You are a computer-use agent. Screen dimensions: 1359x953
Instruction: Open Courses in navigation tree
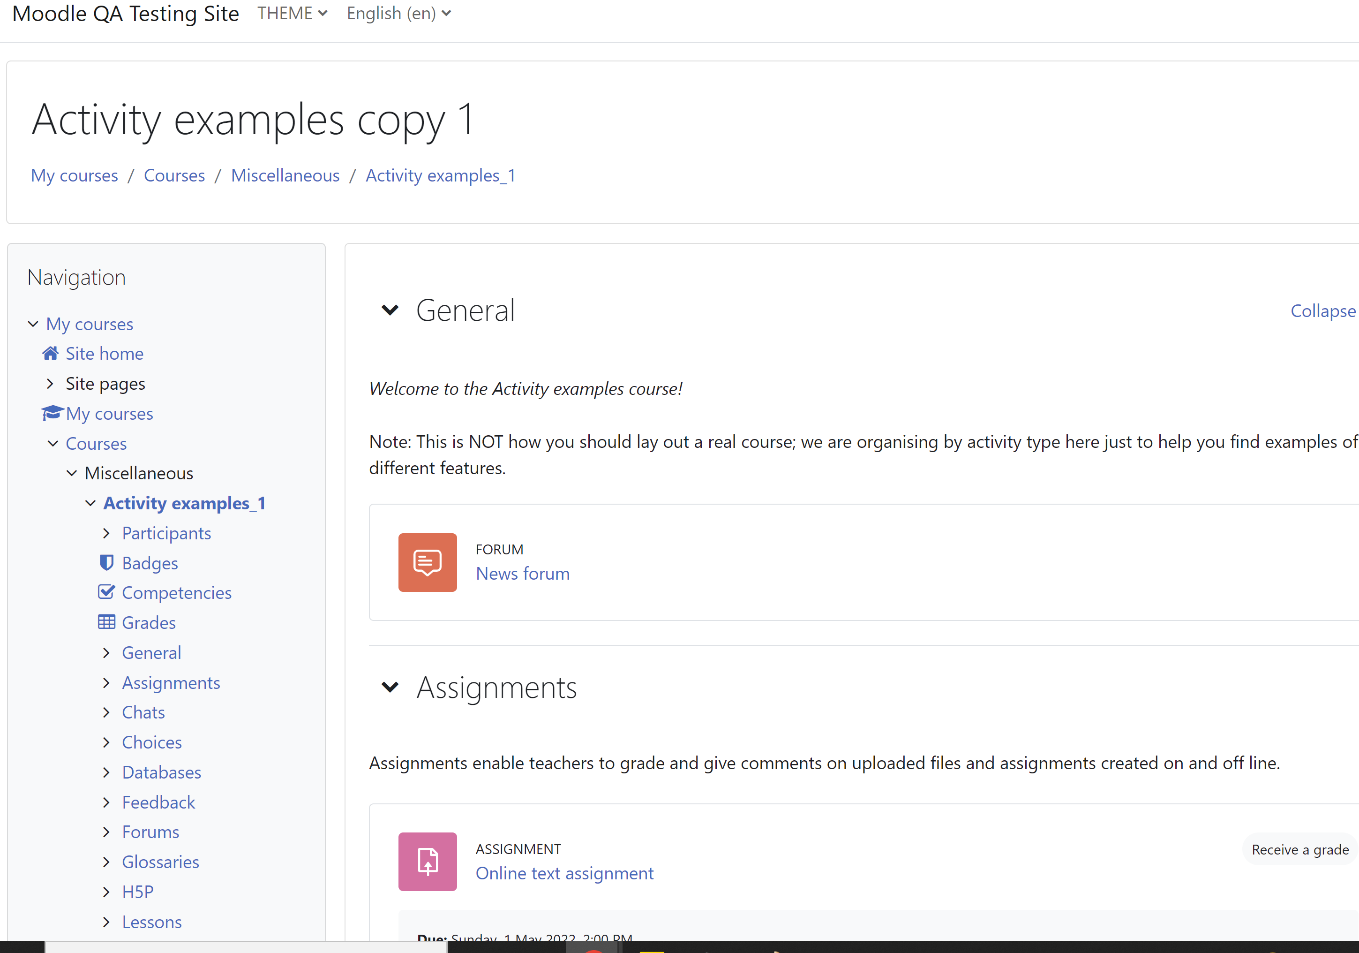tap(96, 443)
